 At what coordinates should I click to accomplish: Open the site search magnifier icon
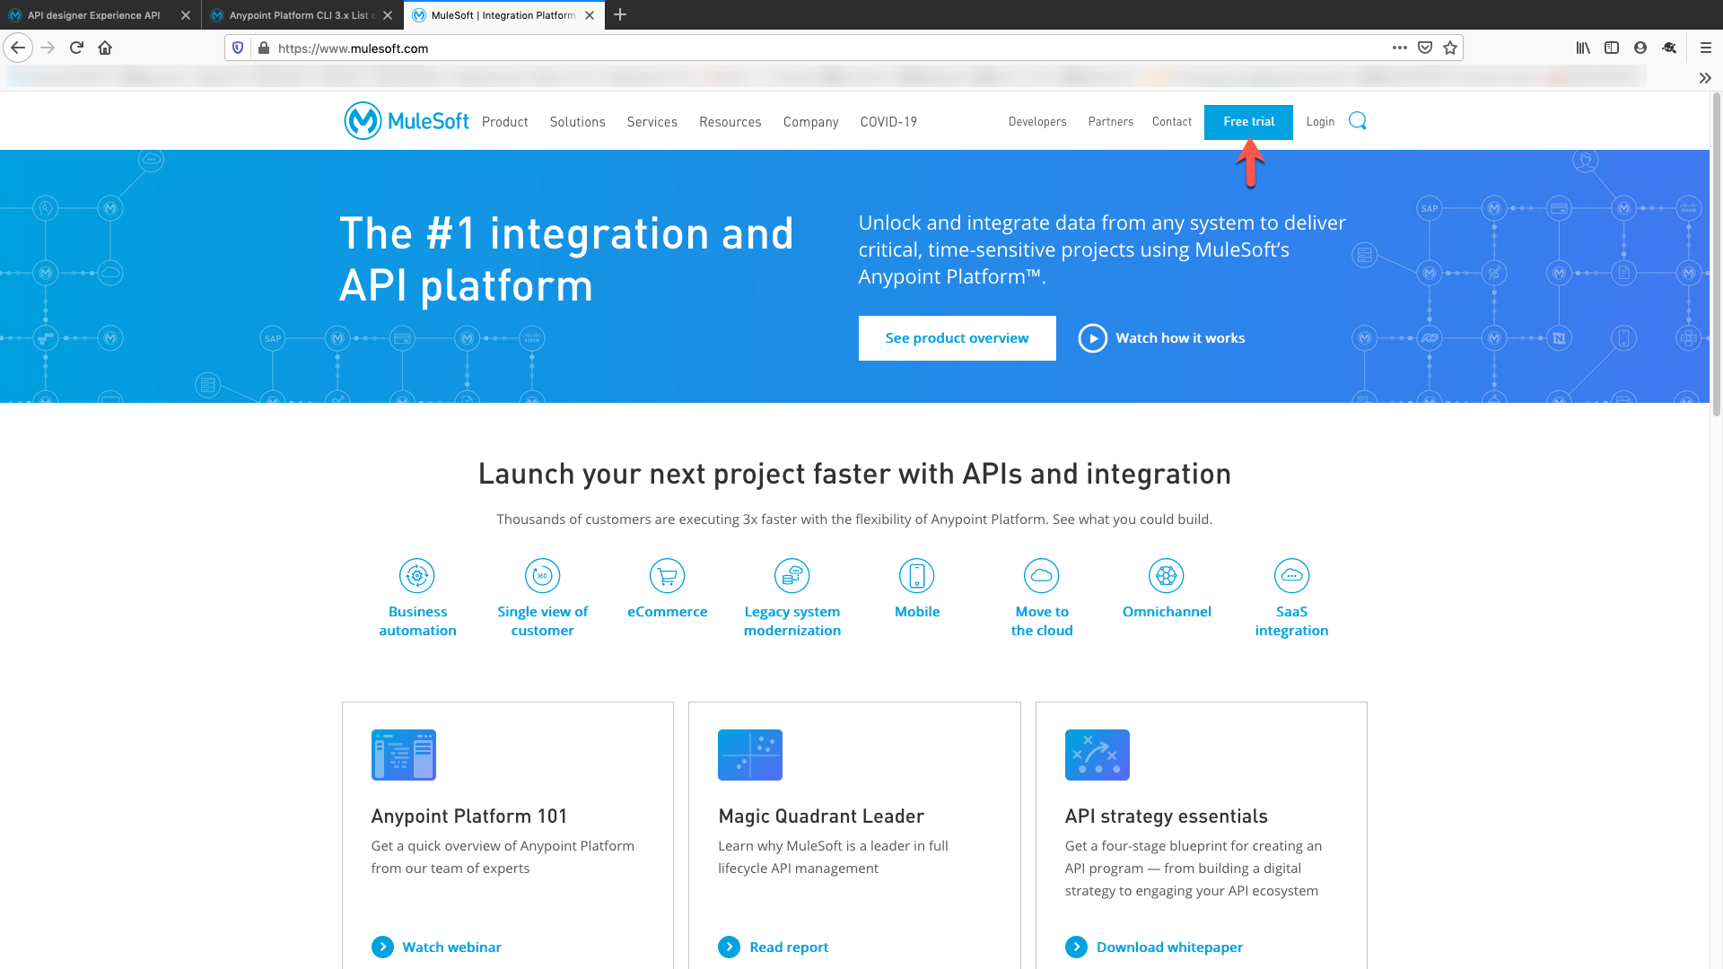click(x=1358, y=121)
